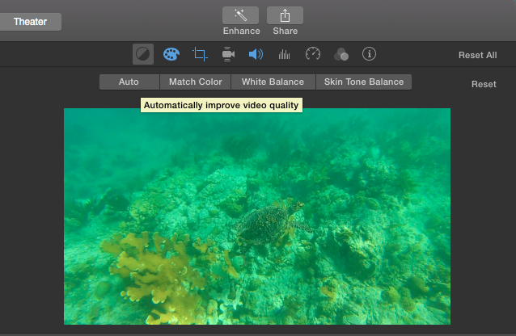Screen dimensions: 516x336
Task: Open the Speed speedometer icon
Action: coord(313,53)
